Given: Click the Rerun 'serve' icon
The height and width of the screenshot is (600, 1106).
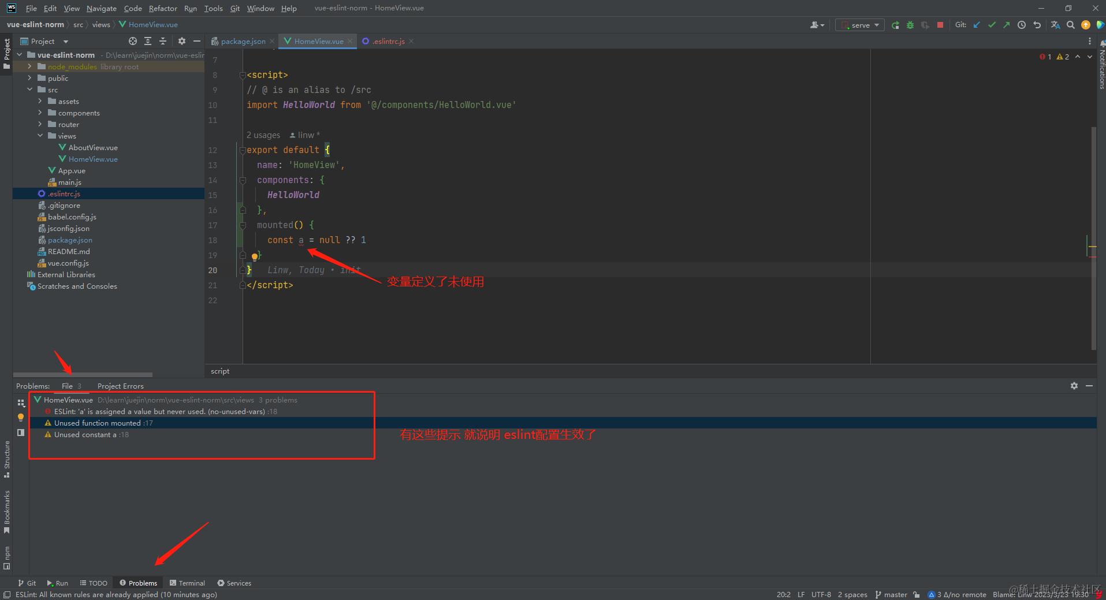Looking at the screenshot, I should click(895, 25).
